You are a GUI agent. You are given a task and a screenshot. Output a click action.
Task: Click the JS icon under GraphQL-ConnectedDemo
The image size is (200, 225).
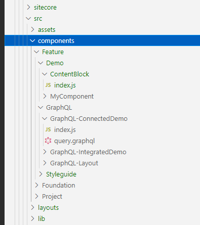point(48,129)
